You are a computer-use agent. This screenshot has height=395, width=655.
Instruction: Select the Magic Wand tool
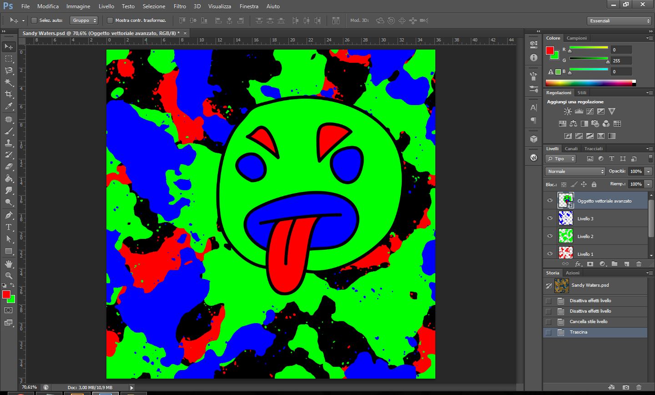[x=9, y=82]
